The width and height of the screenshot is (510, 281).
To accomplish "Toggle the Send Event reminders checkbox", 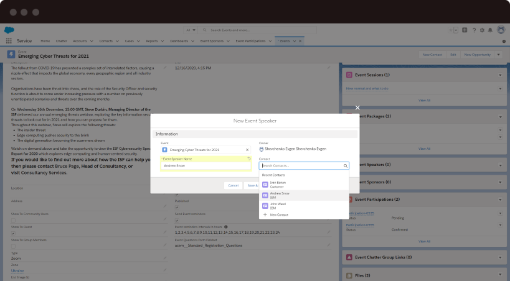I will (177, 220).
